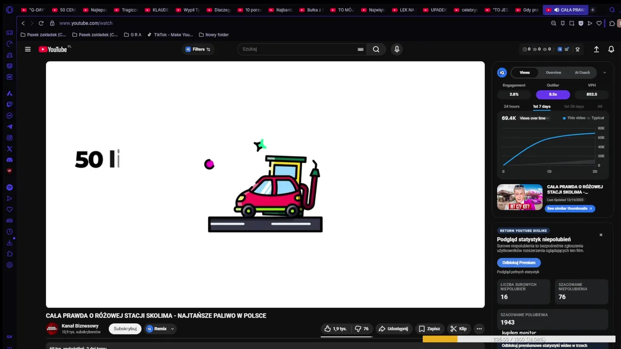Add page to bookmarks heart in address bar
This screenshot has width=621, height=349.
tap(599, 23)
